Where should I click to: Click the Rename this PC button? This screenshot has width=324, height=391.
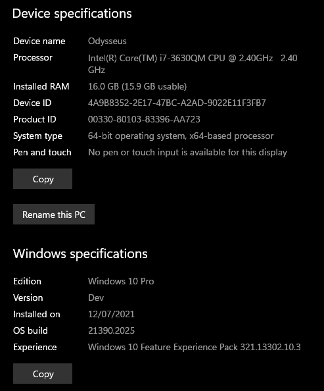click(54, 215)
